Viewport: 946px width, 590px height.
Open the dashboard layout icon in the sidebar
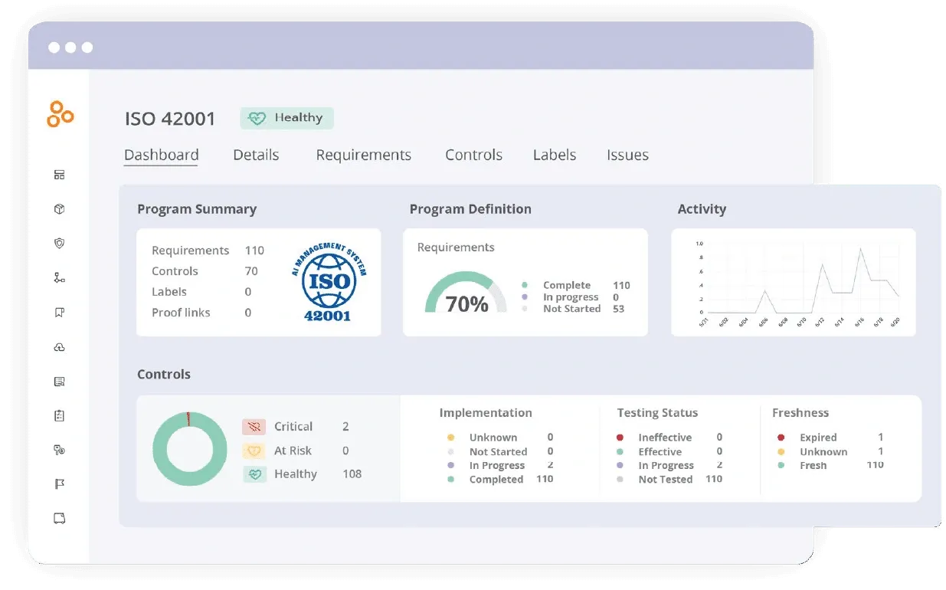59,175
